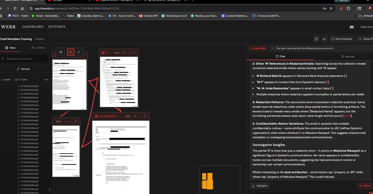Select file EFTA02513432.pdf

[29, 105]
